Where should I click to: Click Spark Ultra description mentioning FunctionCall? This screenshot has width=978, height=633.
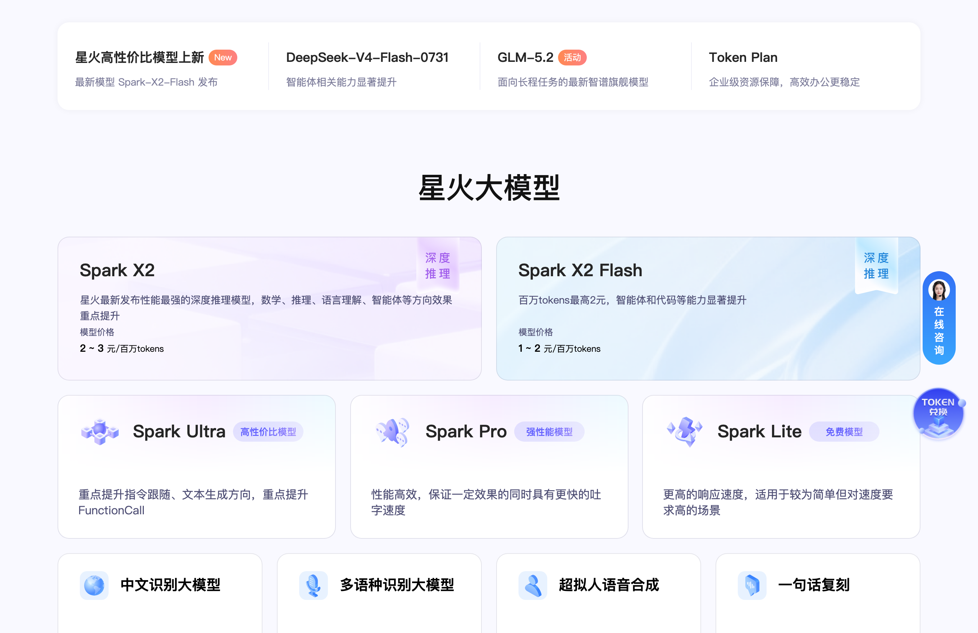(193, 502)
